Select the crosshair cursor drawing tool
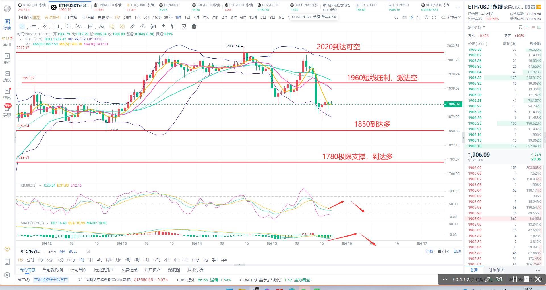 pos(22,27)
